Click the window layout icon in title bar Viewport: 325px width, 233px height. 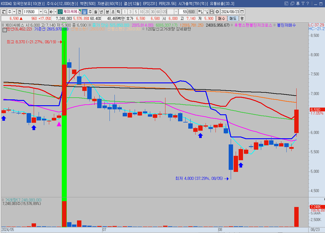click(286, 4)
